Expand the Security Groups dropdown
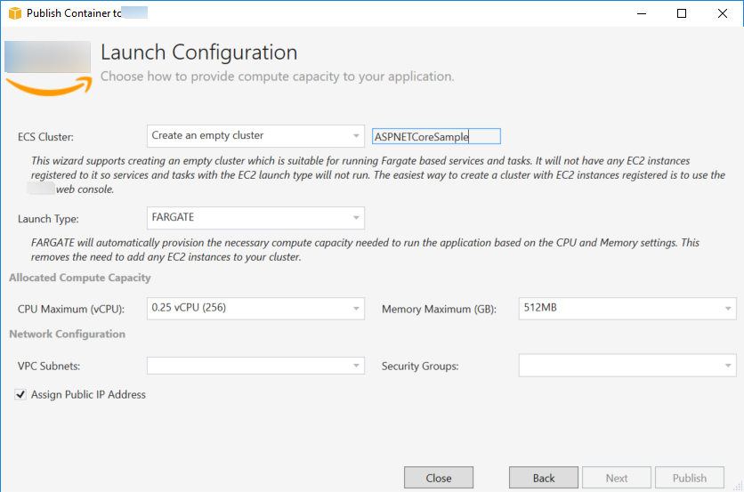Viewport: 744px width, 492px height. point(627,366)
